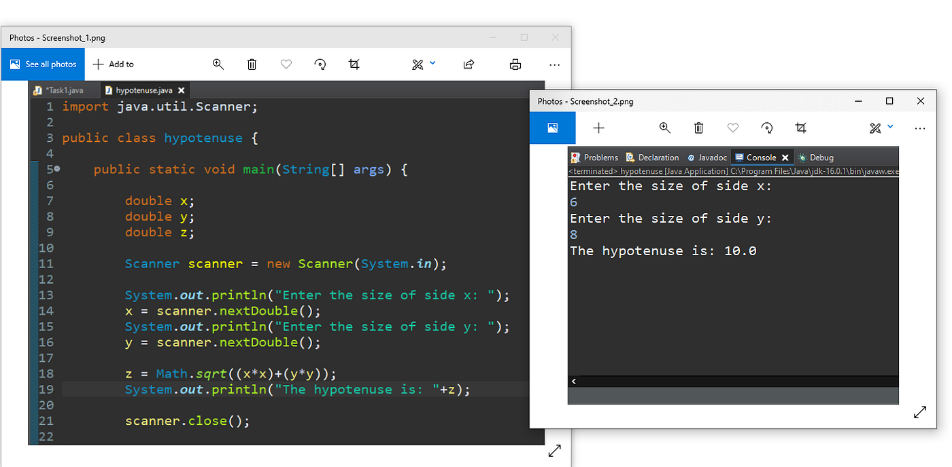Add to plus icon in Screenshot_2 window
Viewport: 952px width, 467px height.
[598, 128]
